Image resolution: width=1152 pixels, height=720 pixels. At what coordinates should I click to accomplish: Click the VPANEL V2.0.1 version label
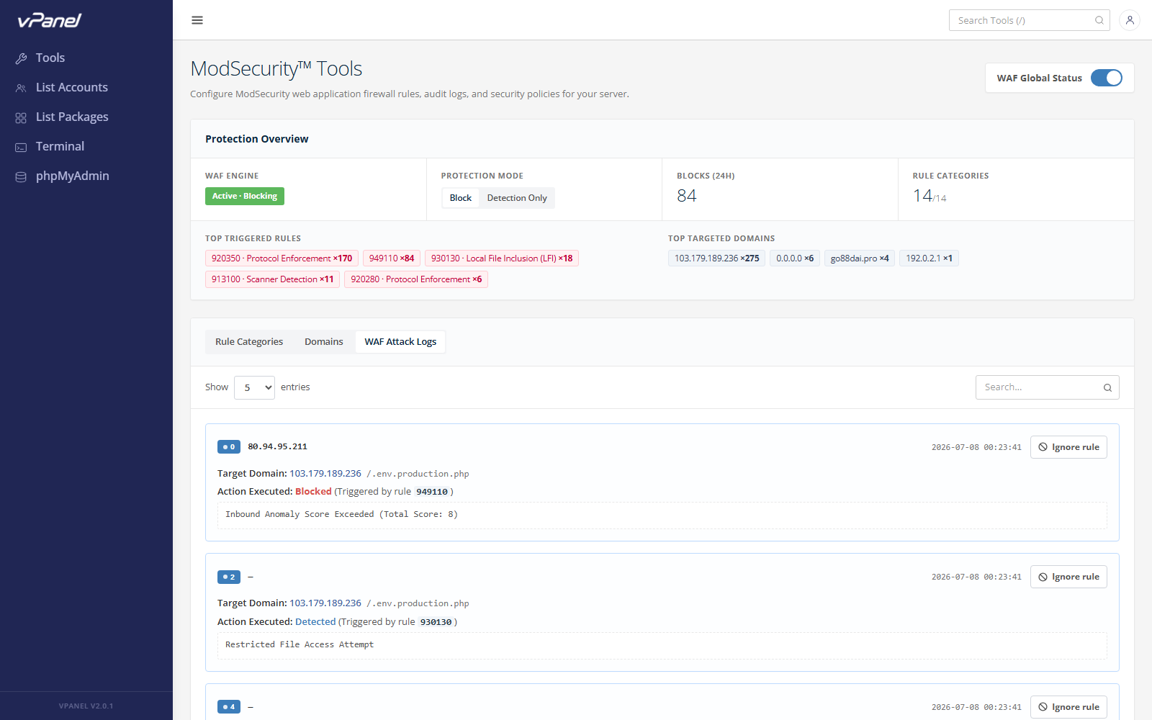pyautogui.click(x=86, y=706)
